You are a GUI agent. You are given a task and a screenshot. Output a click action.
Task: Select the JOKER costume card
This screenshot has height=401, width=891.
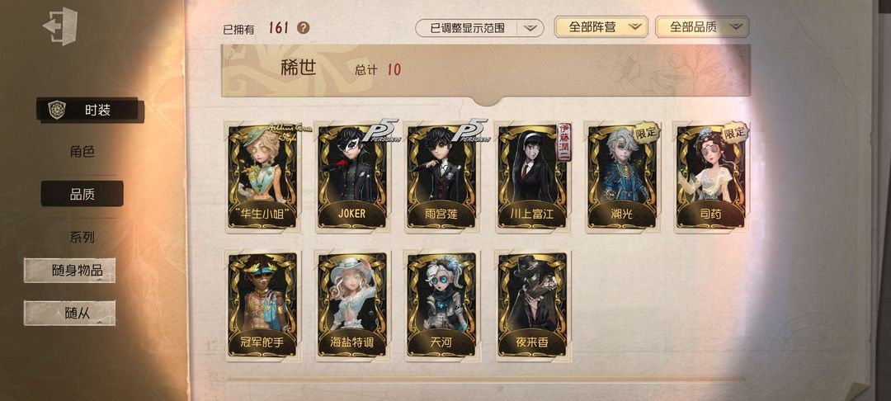point(352,177)
